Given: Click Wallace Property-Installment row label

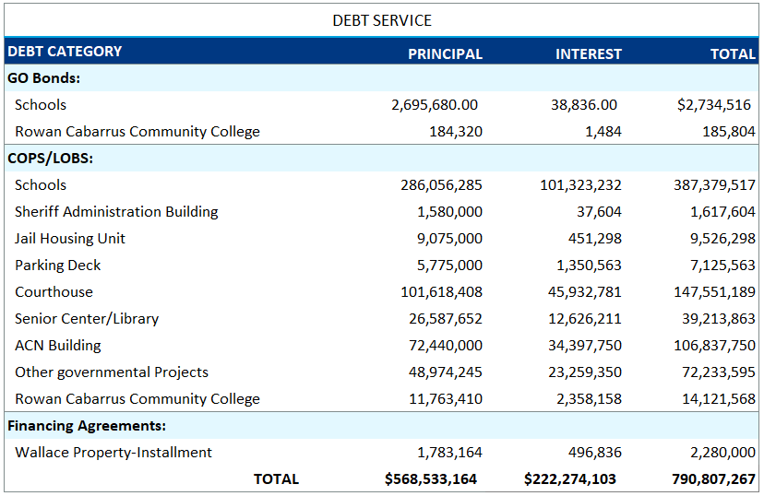Looking at the screenshot, I should coord(113,453).
